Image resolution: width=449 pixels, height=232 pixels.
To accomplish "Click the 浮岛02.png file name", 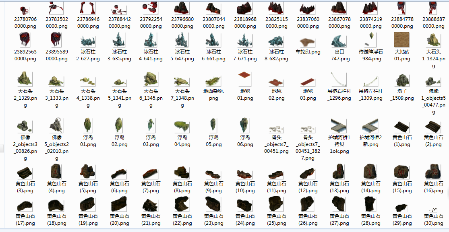I will [x=120, y=141].
